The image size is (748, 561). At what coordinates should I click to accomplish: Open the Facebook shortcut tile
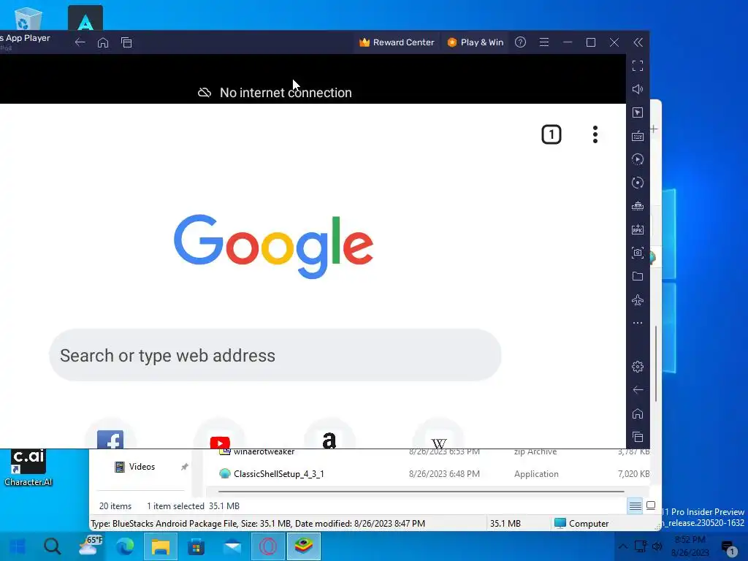coord(110,435)
